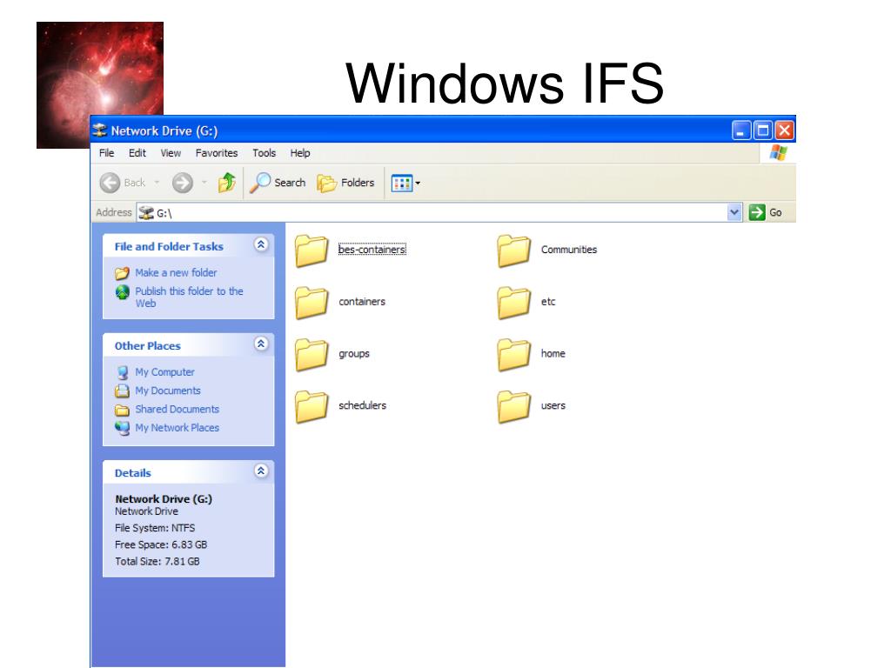Screen dimensions: 891x668
Task: Click the My Documents icon
Action: coord(122,391)
